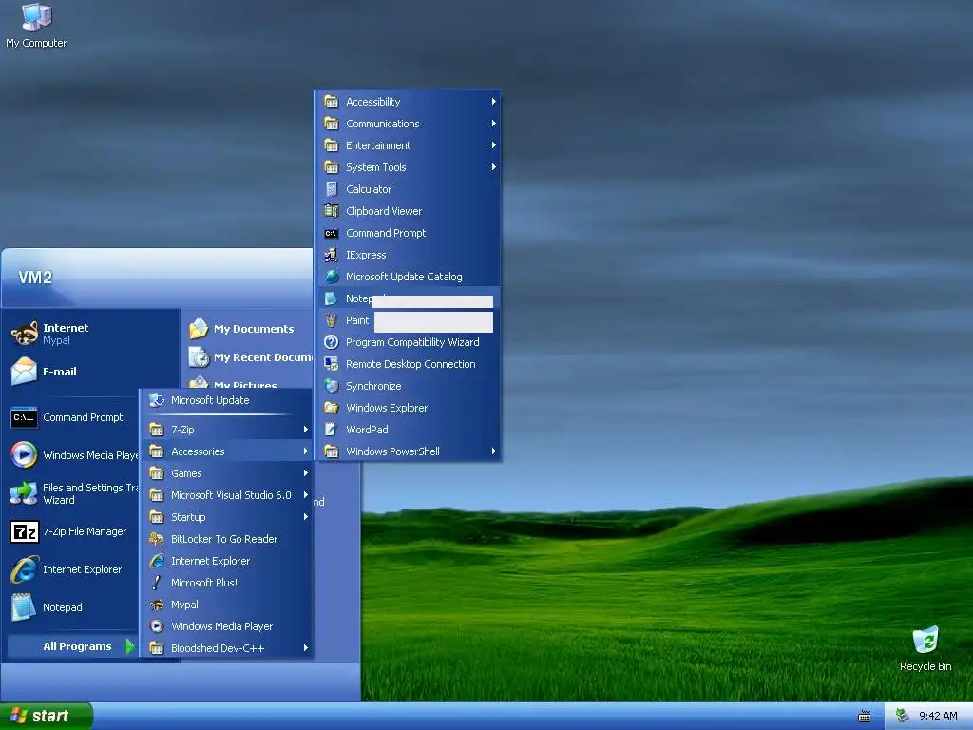Screen dimensions: 973x730
Task: Expand the Entertainment submenu arrow
Action: pos(494,145)
